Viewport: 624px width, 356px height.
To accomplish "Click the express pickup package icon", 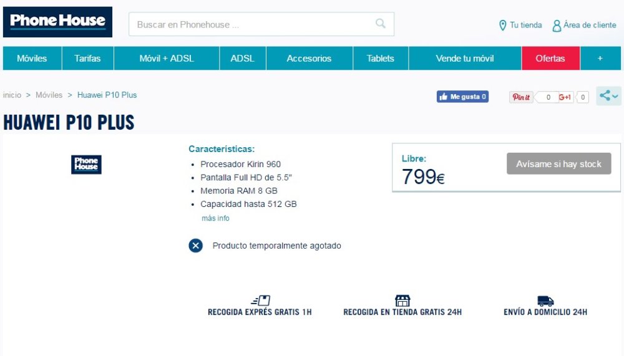I will (x=261, y=300).
